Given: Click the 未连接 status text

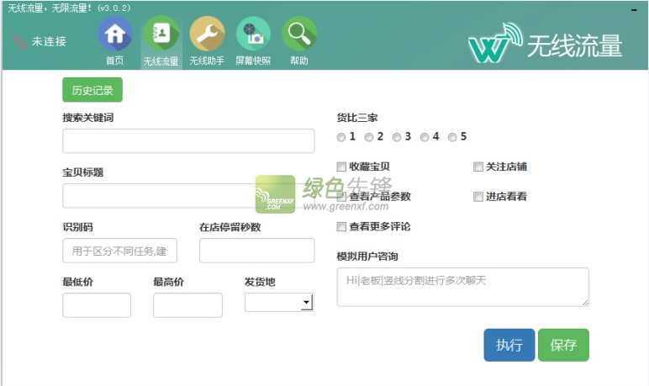Looking at the screenshot, I should click(50, 41).
